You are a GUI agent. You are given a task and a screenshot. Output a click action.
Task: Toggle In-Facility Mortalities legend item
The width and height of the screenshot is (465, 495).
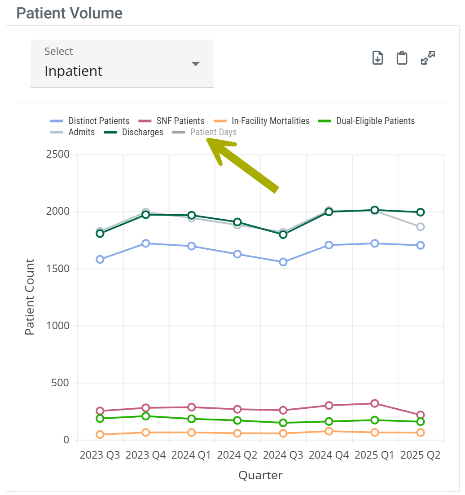pos(270,121)
